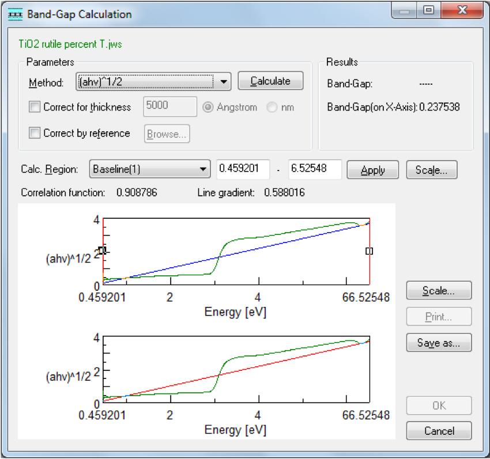Save results using Save as
This screenshot has height=459, width=490.
click(x=439, y=343)
